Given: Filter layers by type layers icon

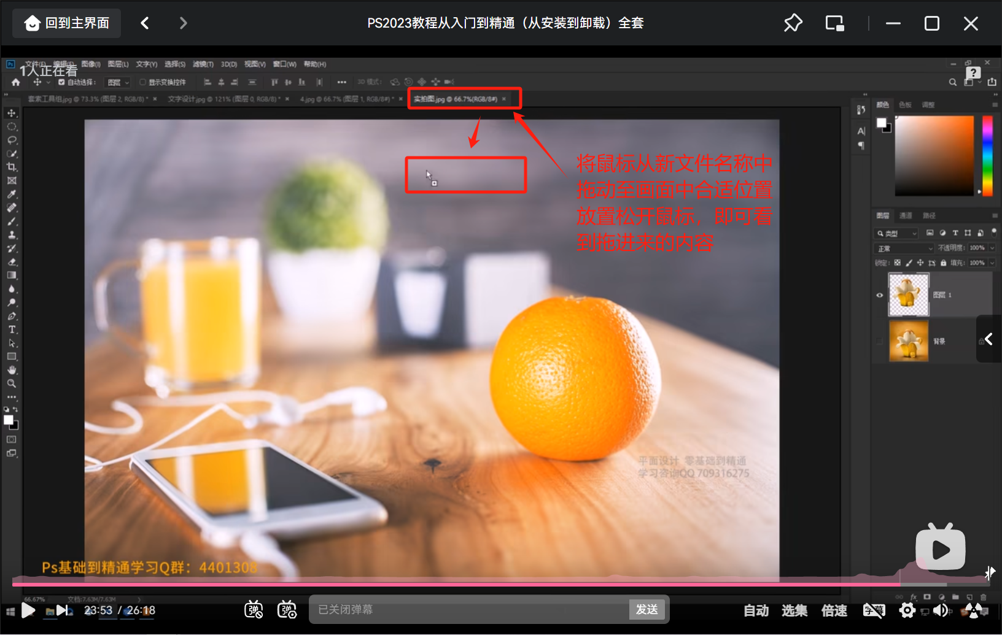Looking at the screenshot, I should point(955,233).
